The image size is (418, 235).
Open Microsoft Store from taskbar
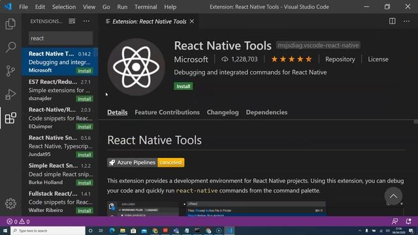coord(133,230)
